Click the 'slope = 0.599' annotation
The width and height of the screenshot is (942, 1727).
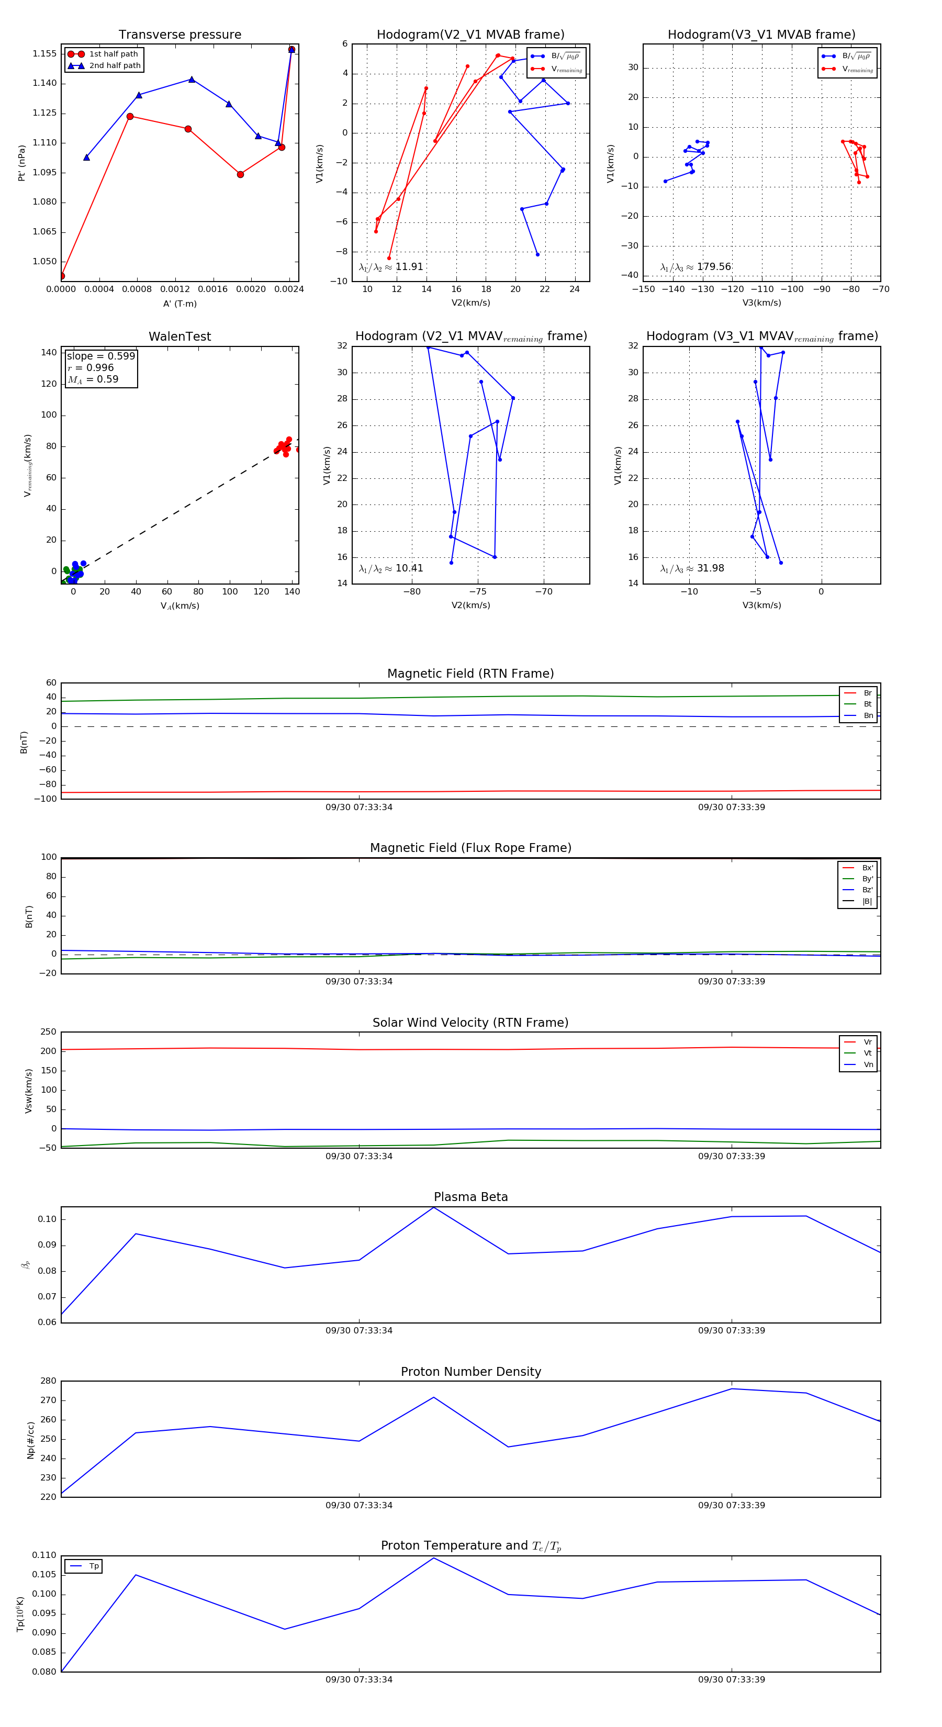tap(100, 356)
